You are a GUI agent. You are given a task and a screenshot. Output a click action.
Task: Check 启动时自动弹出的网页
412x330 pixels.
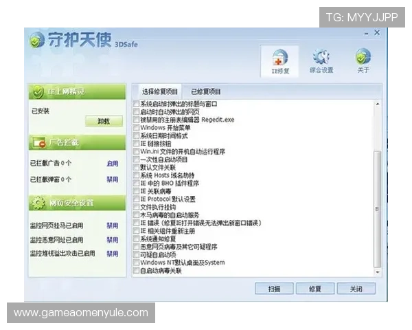136,111
